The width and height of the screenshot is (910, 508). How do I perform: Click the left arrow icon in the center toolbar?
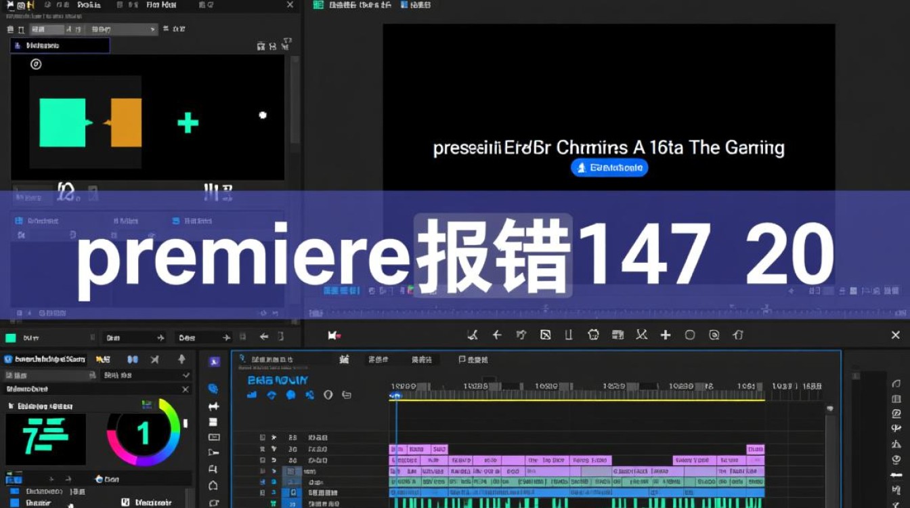(x=497, y=335)
